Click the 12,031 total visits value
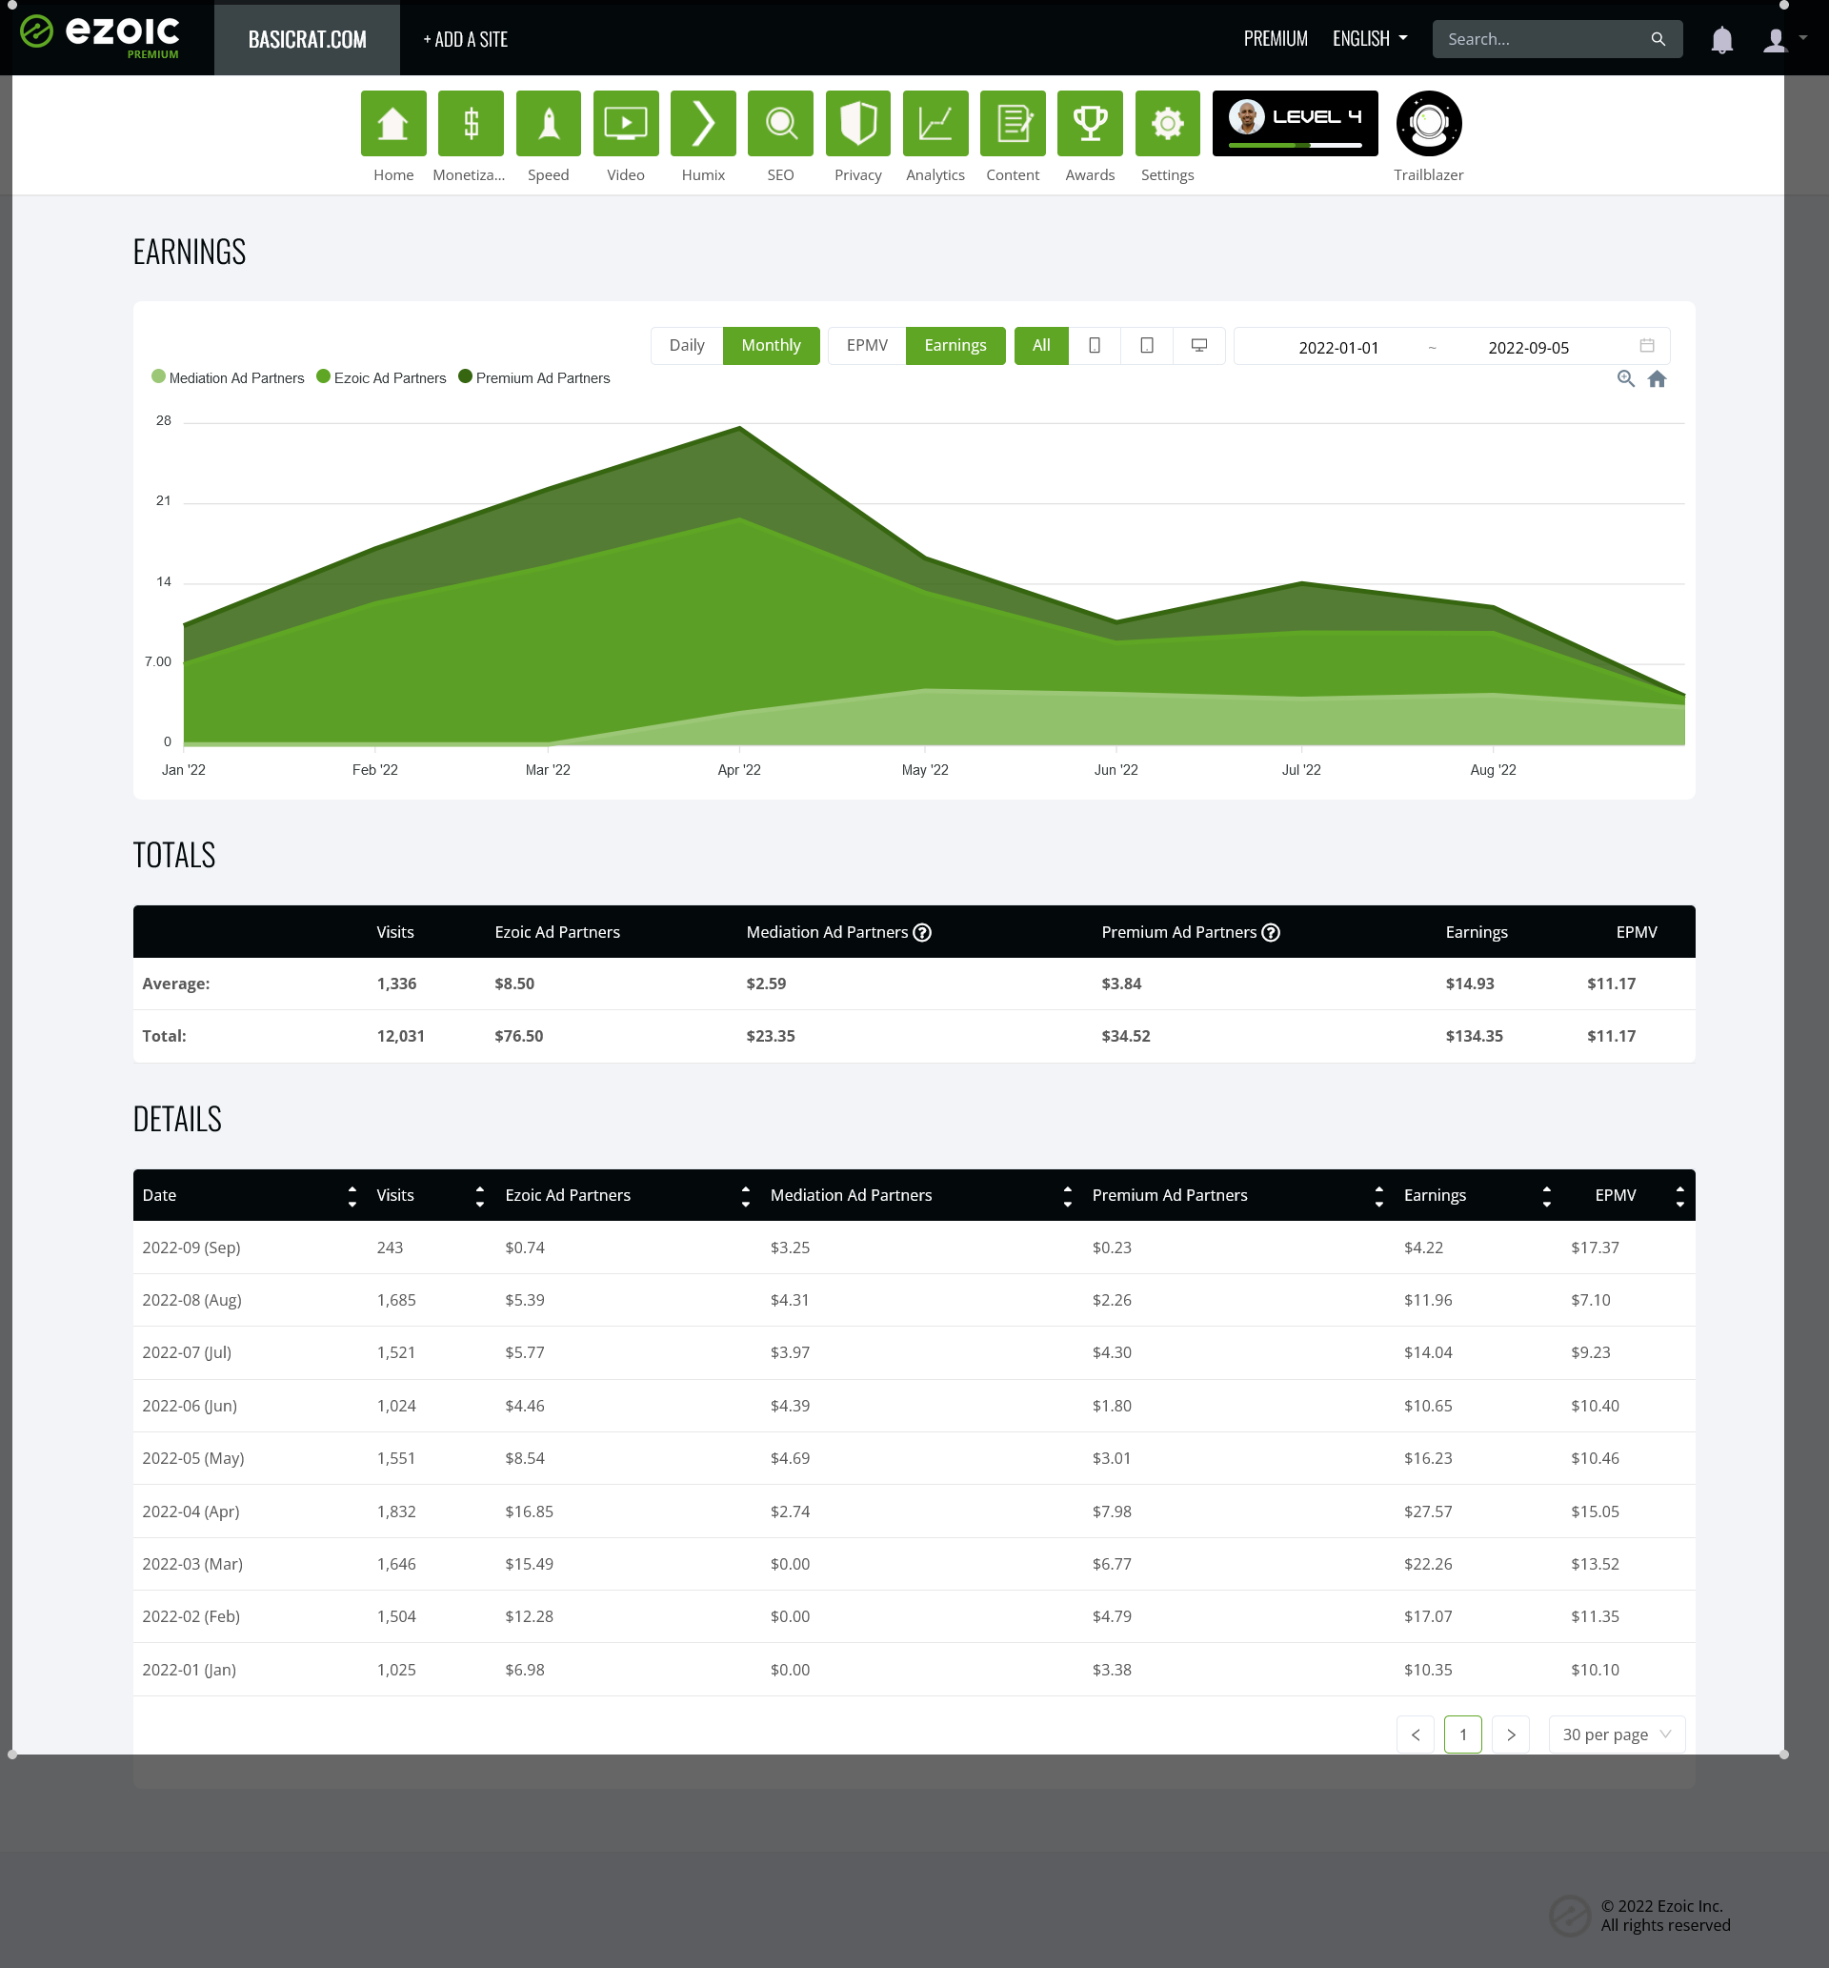 (x=401, y=1037)
